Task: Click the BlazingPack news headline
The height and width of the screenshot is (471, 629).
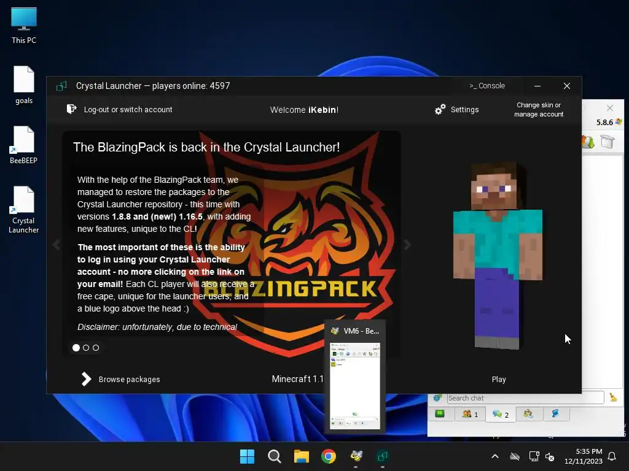Action: tap(206, 147)
